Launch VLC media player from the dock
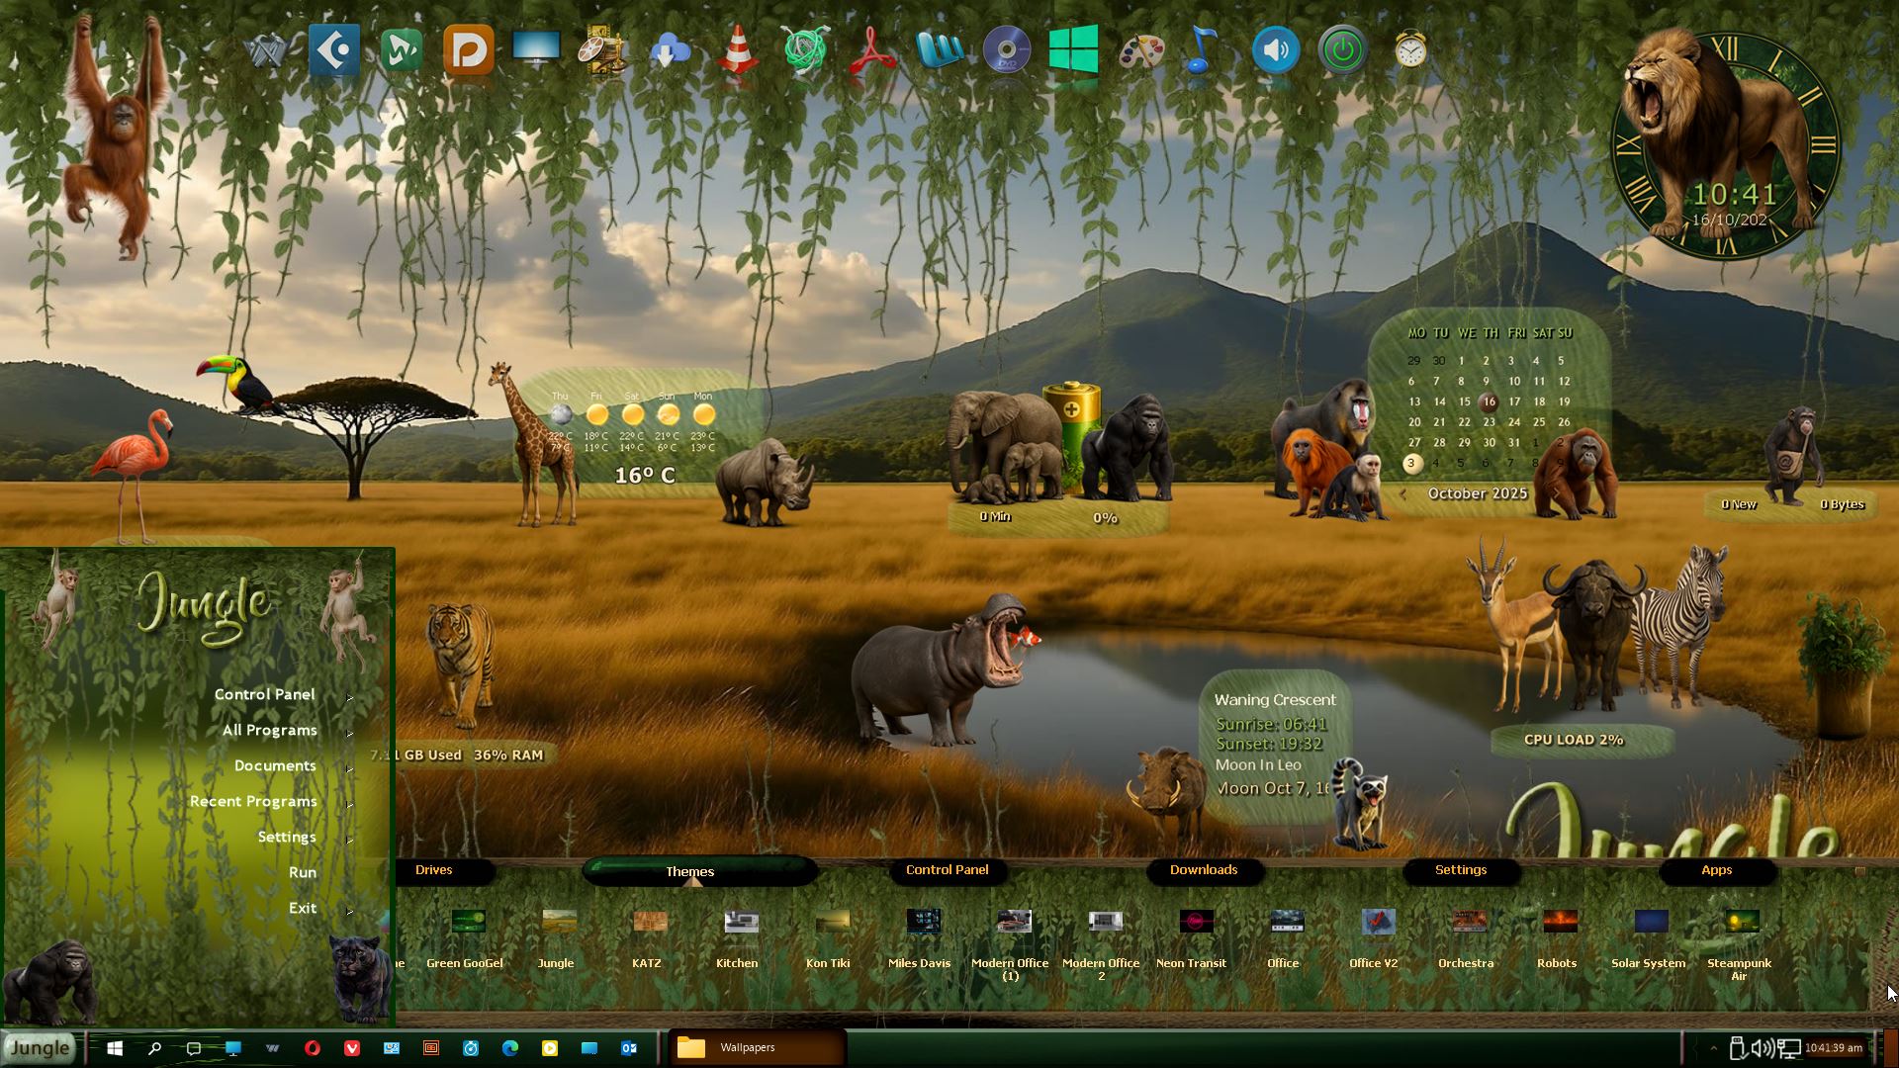Viewport: 1899px width, 1068px height. (x=737, y=49)
